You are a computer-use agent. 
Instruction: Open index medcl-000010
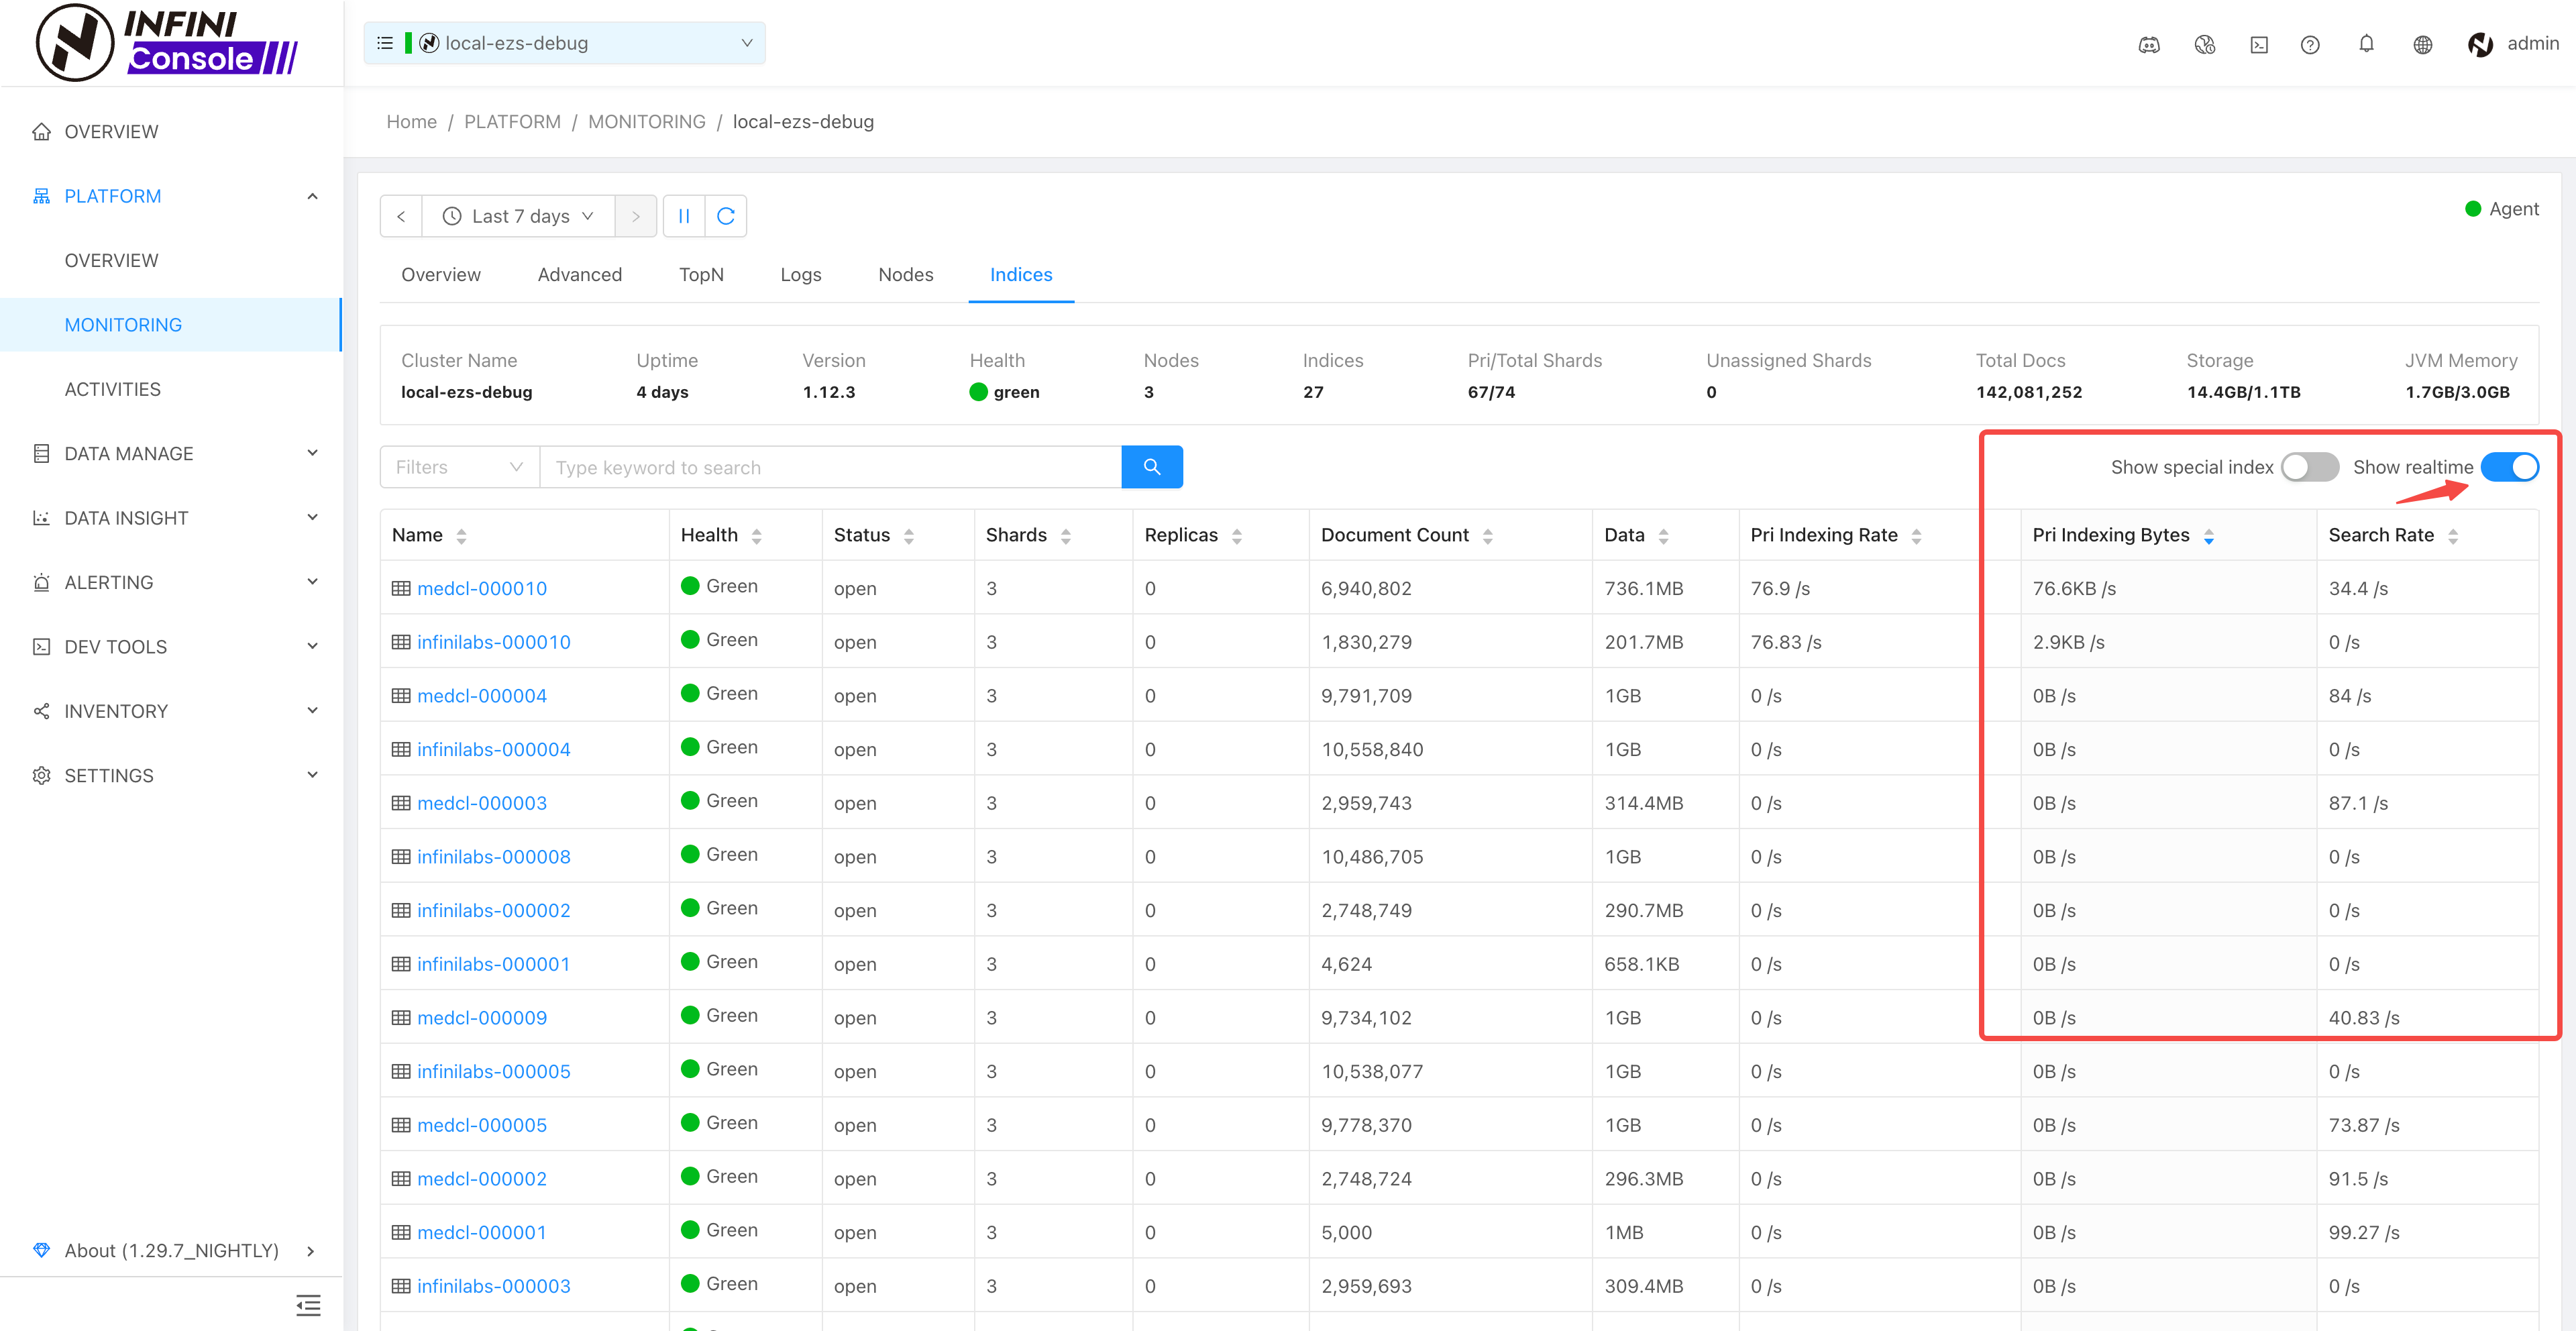pos(482,588)
